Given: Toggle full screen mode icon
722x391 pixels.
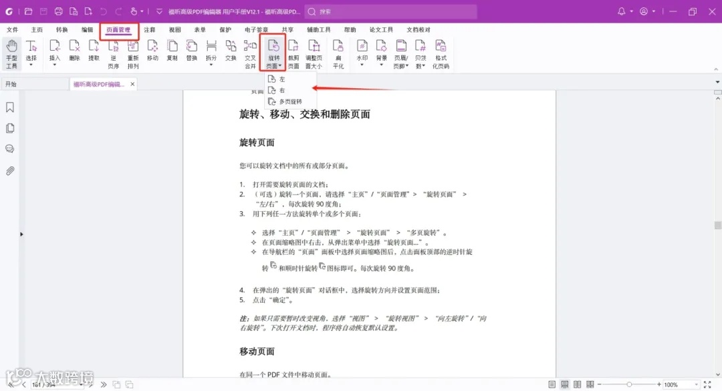Looking at the screenshot, I should [707, 384].
